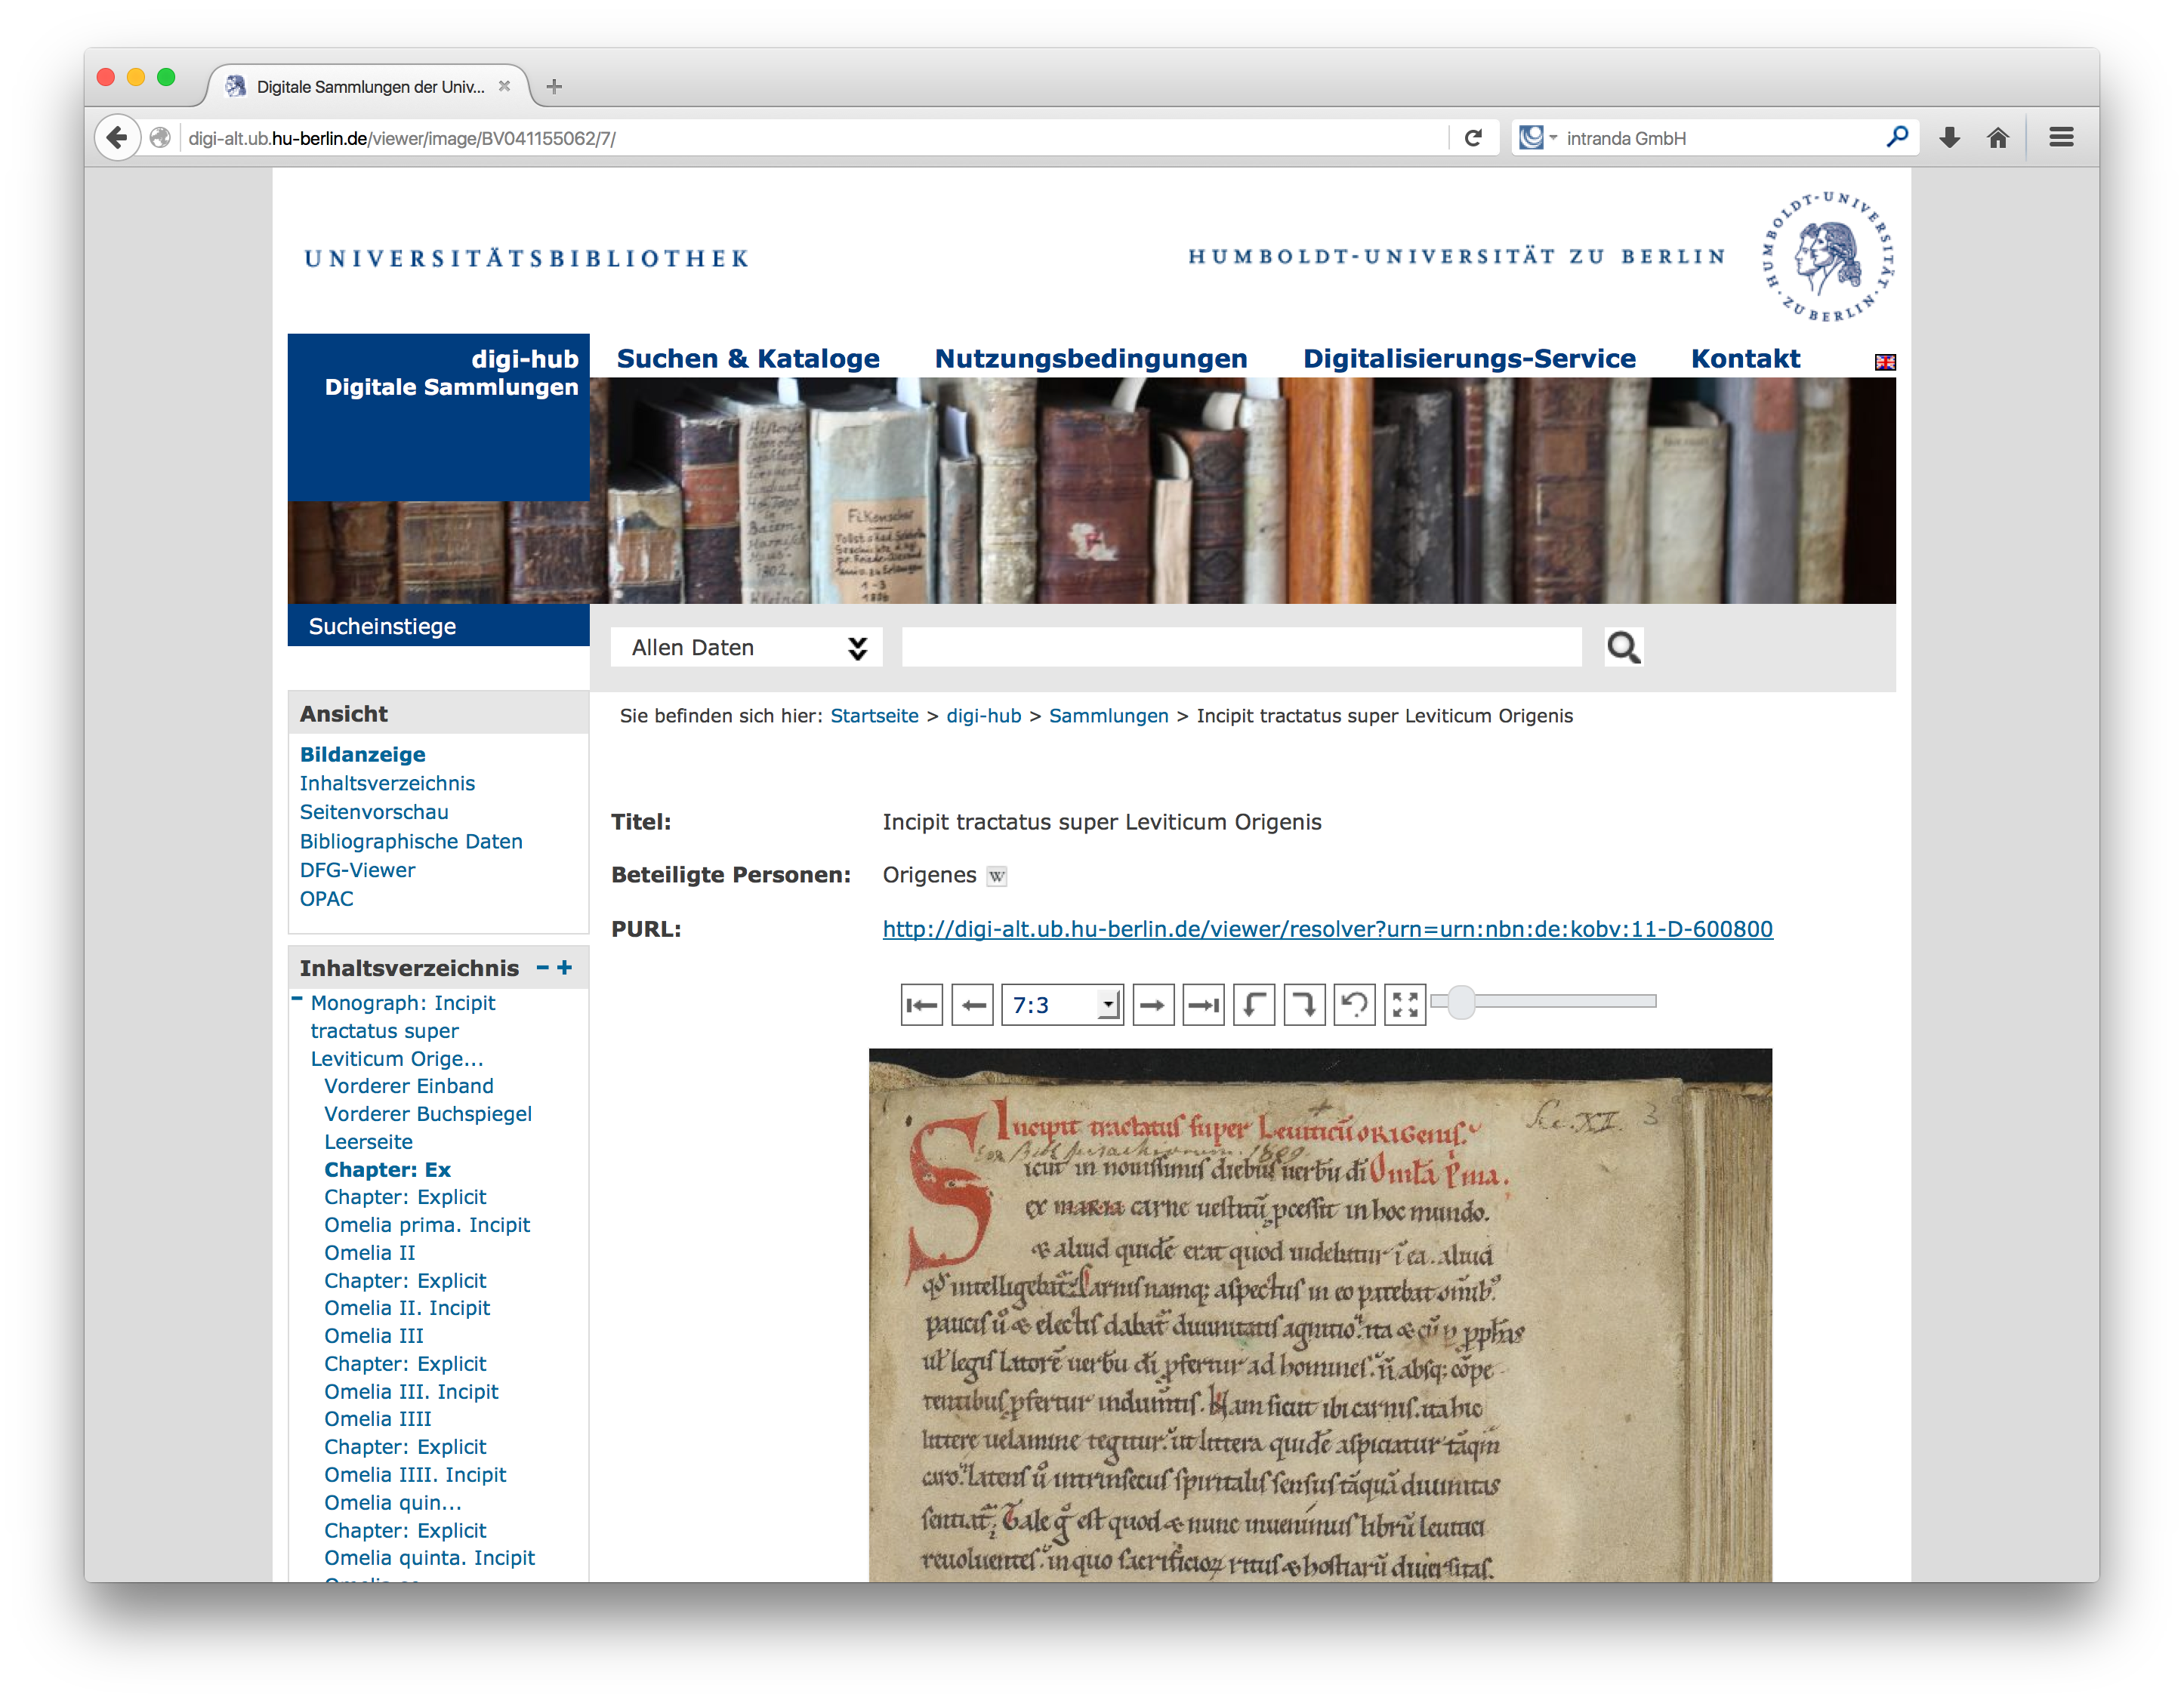Screen dimensions: 2184x1703
Task: Open Vorderer Buchspiegel tree entry
Action: (x=427, y=1114)
